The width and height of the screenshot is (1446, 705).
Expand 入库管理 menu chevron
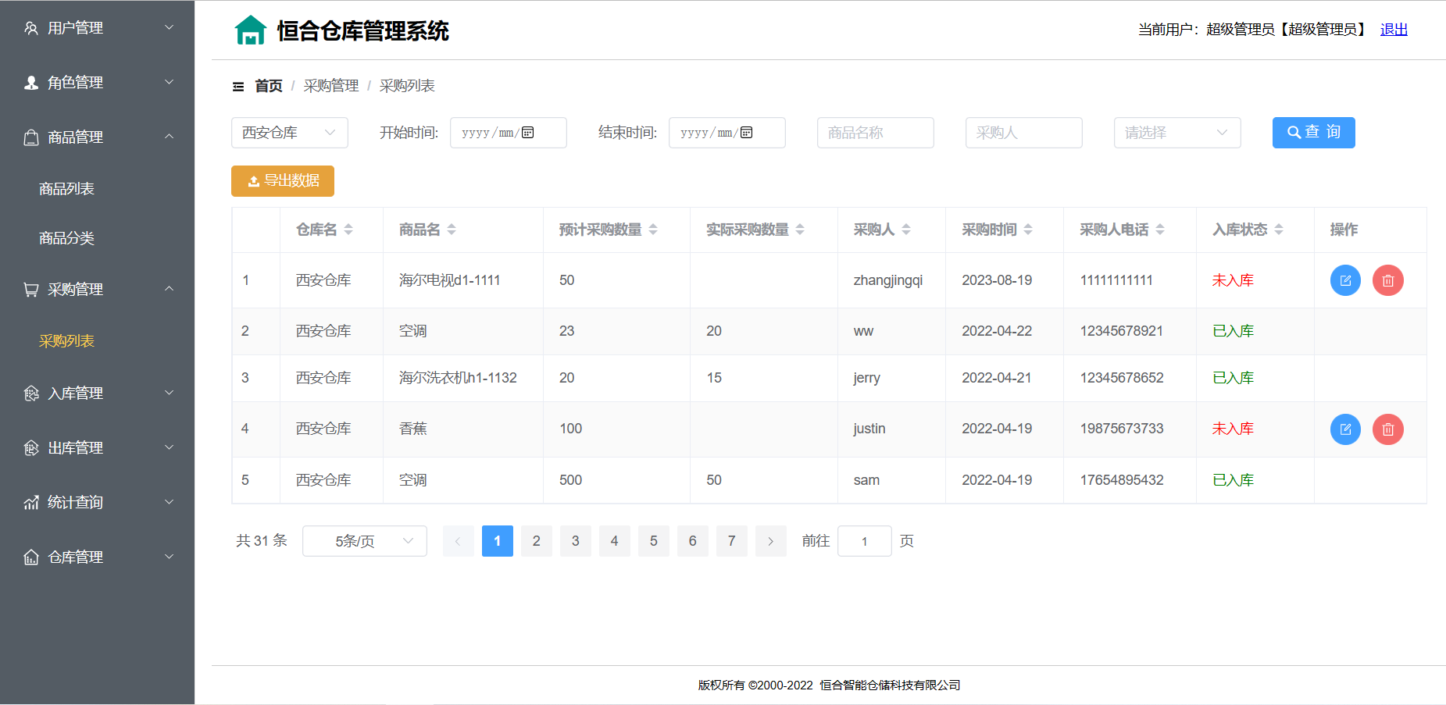click(x=169, y=393)
